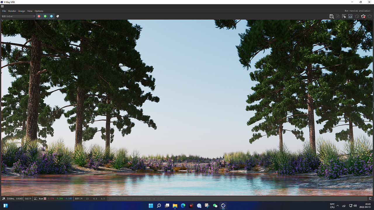Open the clock showing 01:43
The width and height of the screenshot is (374, 210).
point(365,206)
